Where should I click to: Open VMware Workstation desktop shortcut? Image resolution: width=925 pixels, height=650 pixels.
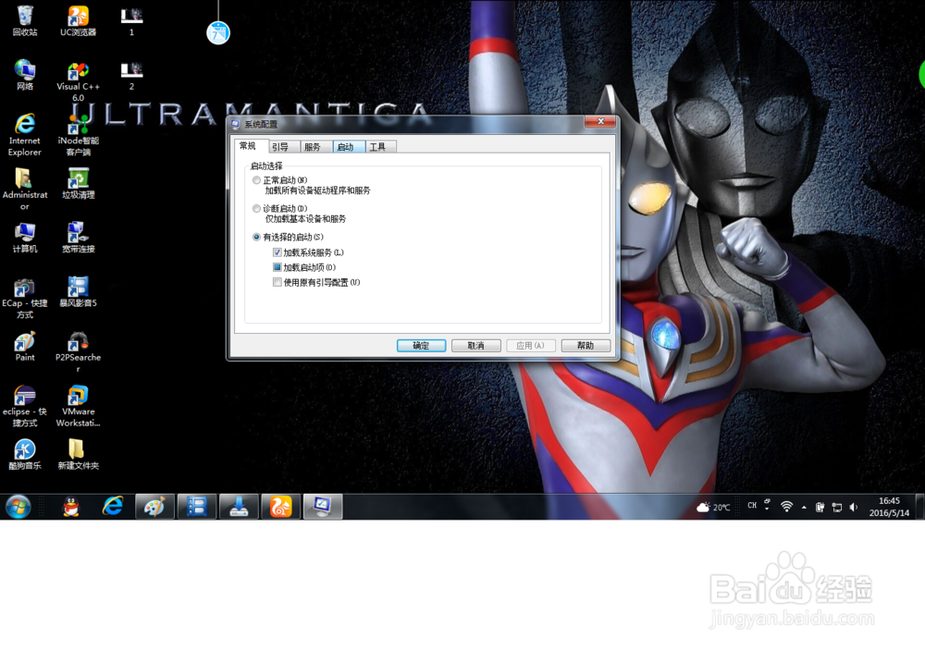coord(78,406)
